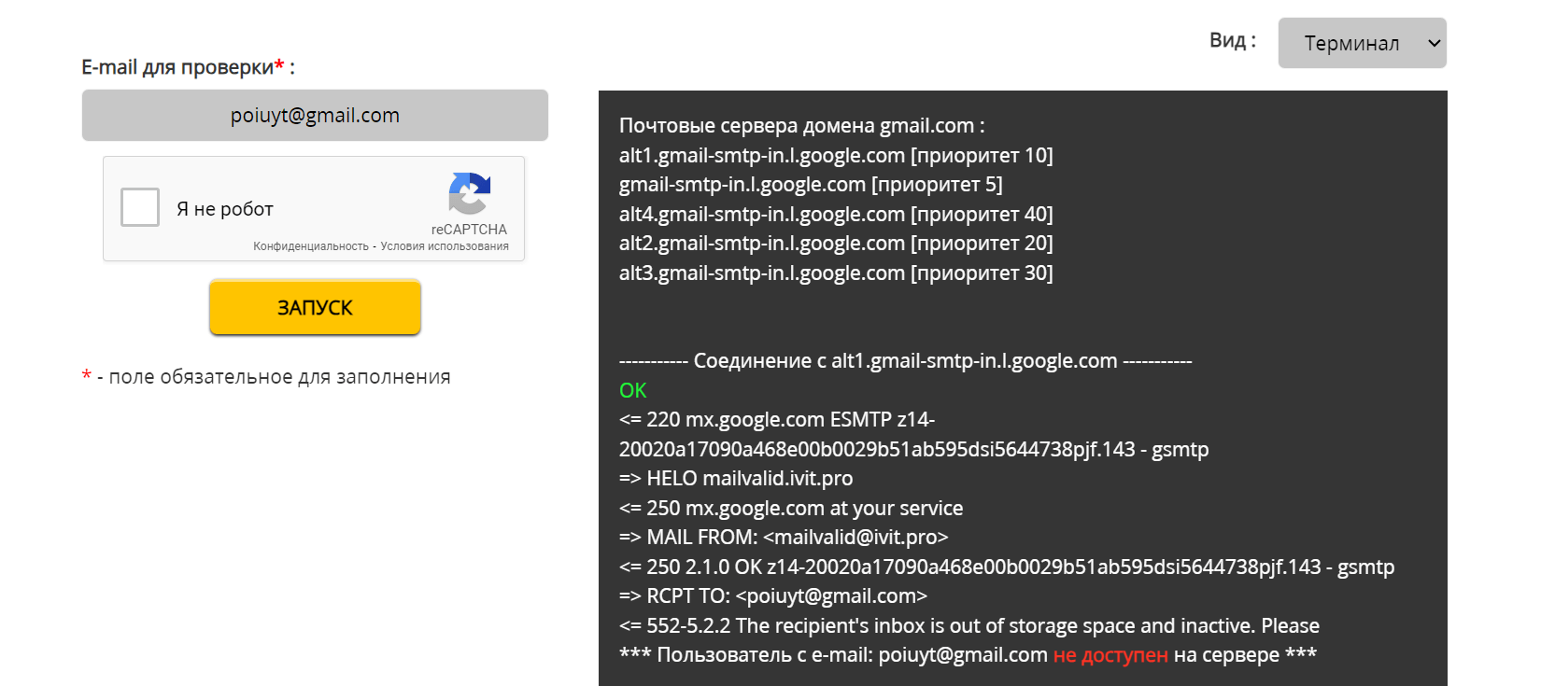Click the reCAPTCHA text under the logo
This screenshot has width=1541, height=686.
coord(469,230)
